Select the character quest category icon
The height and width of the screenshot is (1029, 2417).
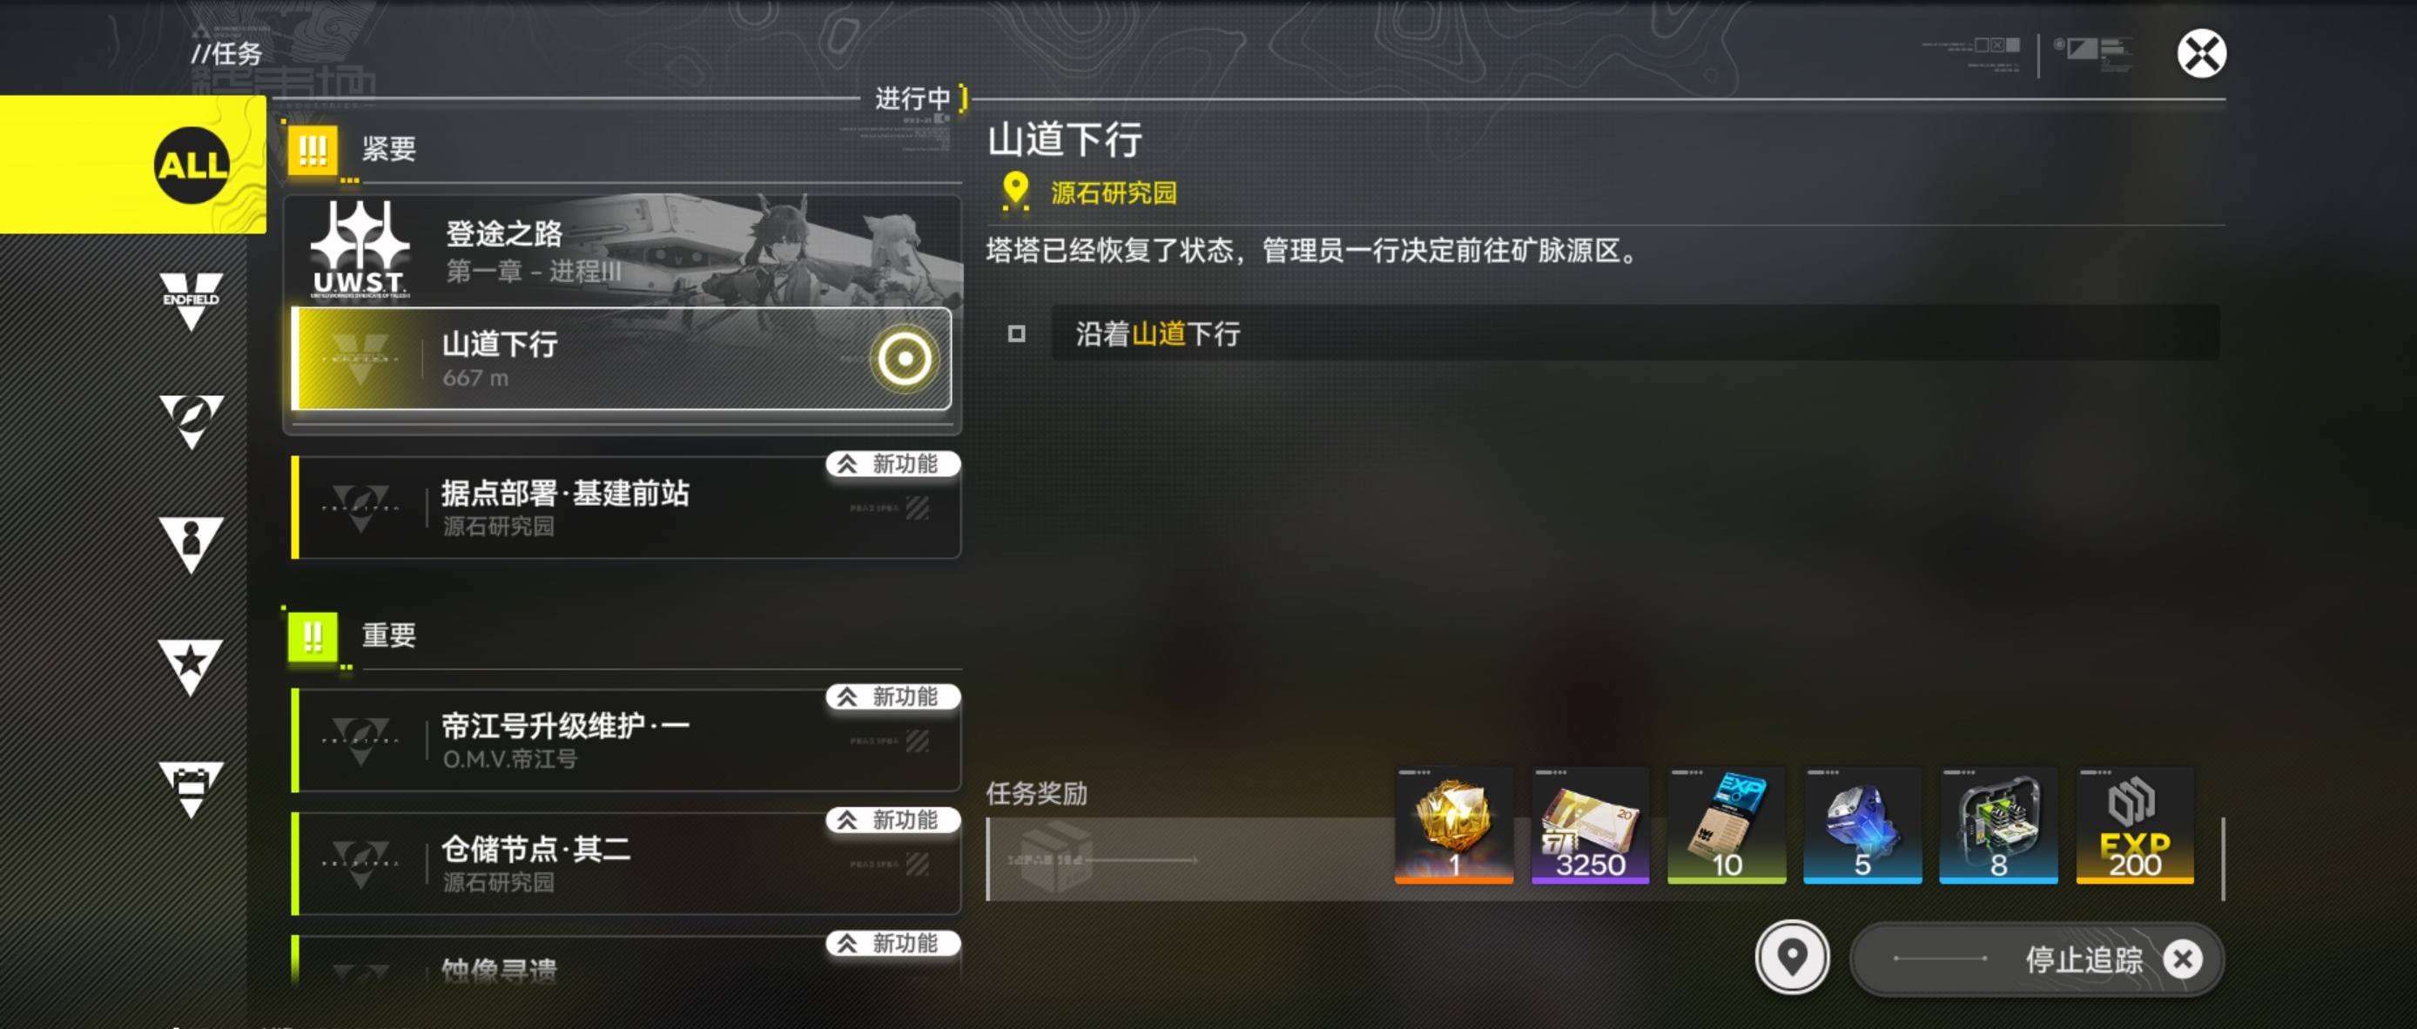191,543
